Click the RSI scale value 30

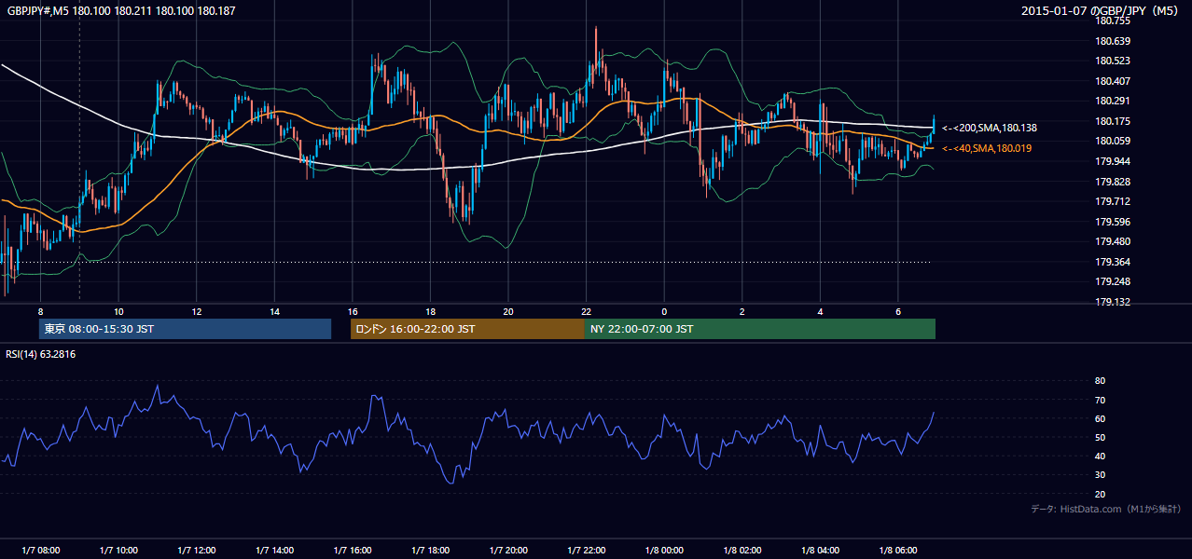1100,475
